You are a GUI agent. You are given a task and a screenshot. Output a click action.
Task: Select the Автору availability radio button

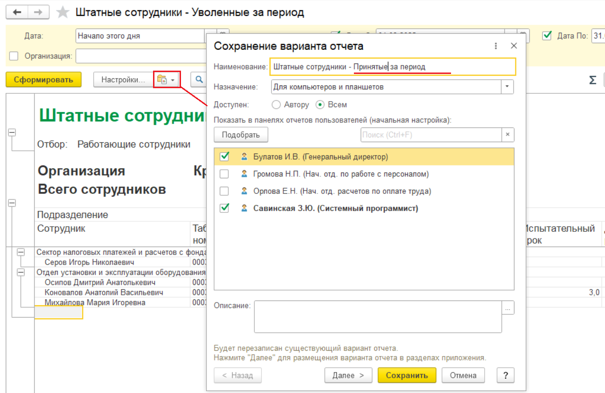276,104
